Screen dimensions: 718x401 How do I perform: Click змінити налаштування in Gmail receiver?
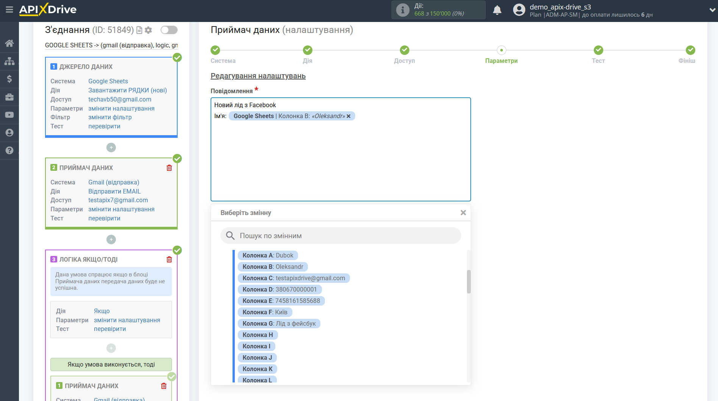coord(121,209)
